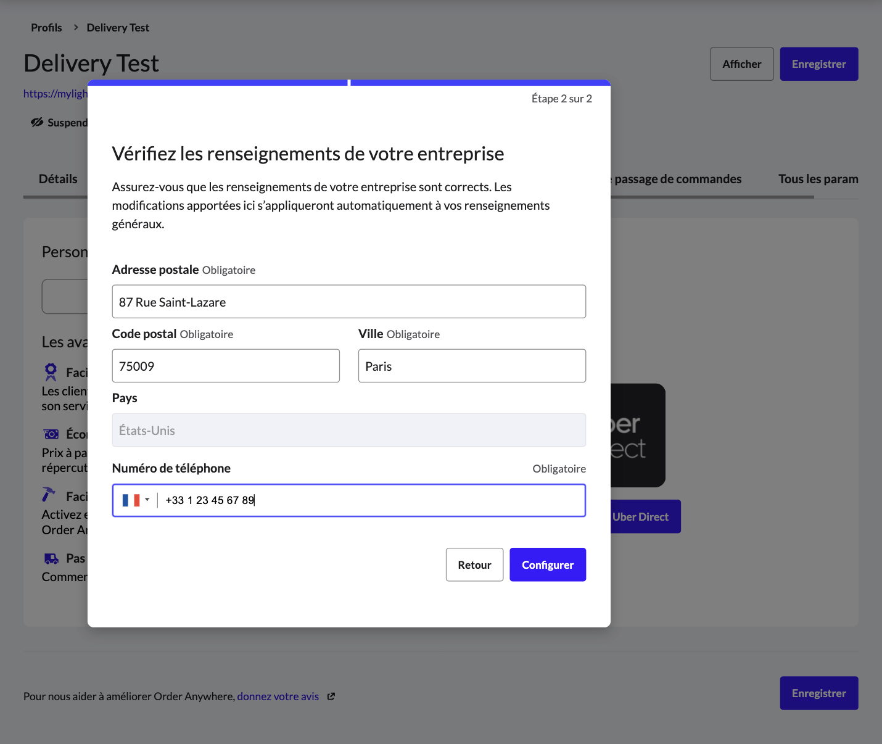Open the donnez votre avis link
Viewport: 882px width, 744px height.
(278, 696)
